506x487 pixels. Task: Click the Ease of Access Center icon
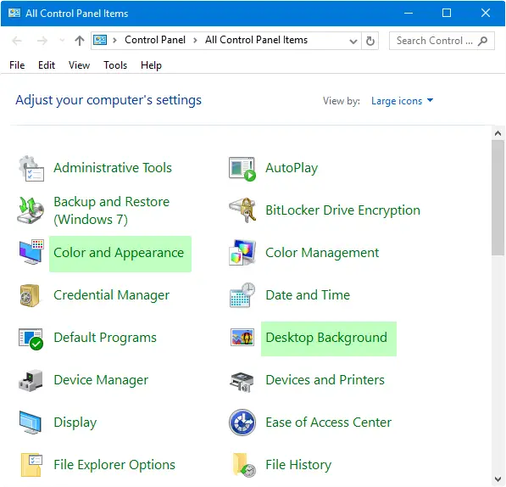[242, 423]
